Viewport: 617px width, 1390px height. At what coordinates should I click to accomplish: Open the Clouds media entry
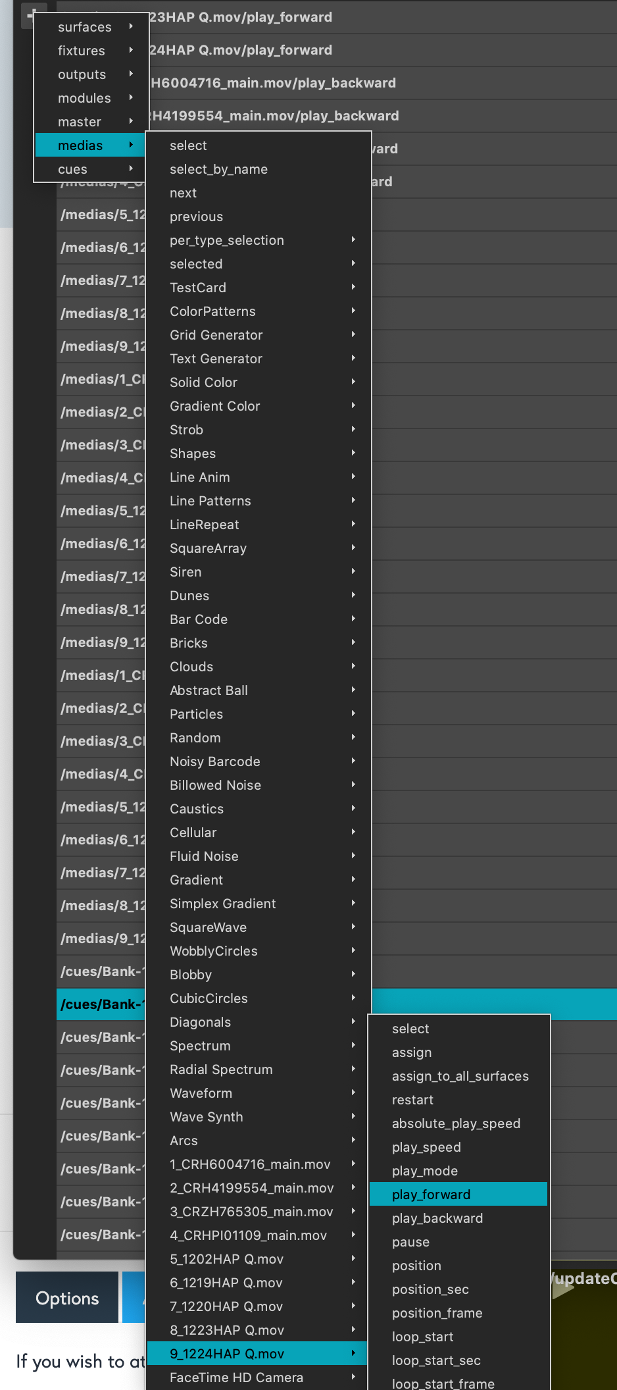259,667
